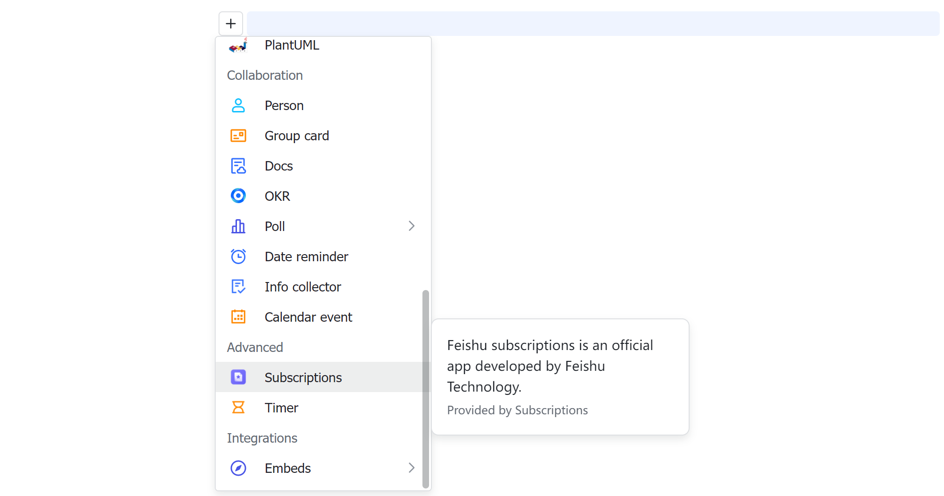Screen dimensions: 944x496
Task: Insert a Calendar event
Action: pyautogui.click(x=323, y=317)
